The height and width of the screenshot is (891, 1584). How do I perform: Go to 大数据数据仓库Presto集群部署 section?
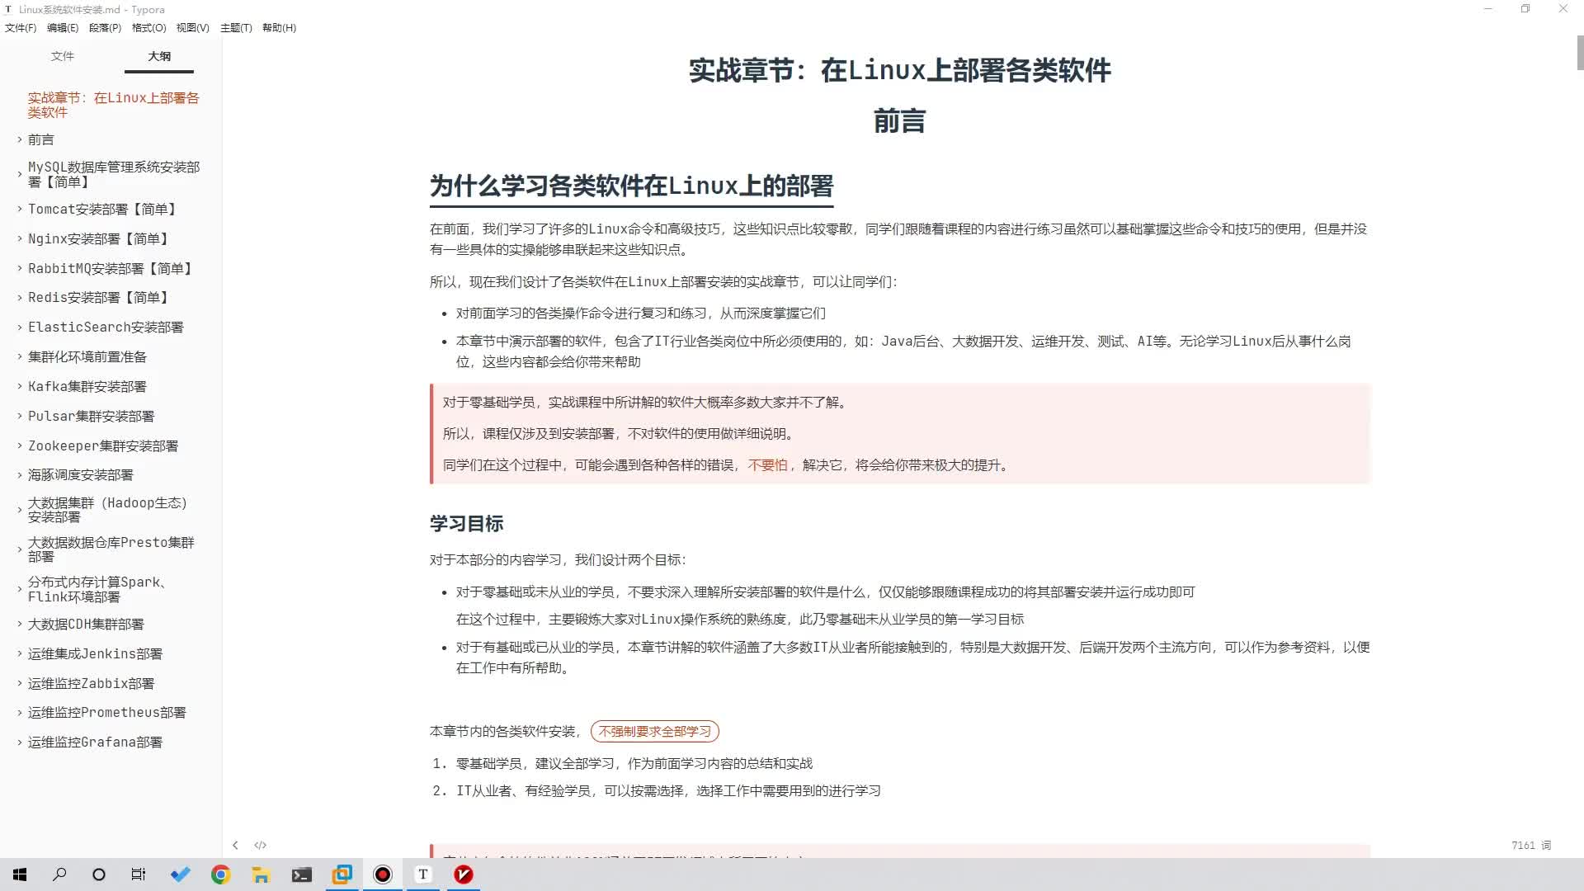point(111,549)
